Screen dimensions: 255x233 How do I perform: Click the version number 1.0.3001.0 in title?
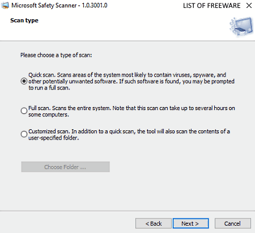pyautogui.click(x=95, y=5)
